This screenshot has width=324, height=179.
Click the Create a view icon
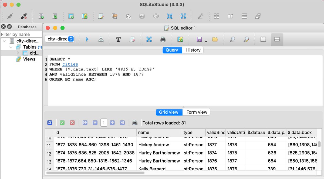[x=85, y=16]
